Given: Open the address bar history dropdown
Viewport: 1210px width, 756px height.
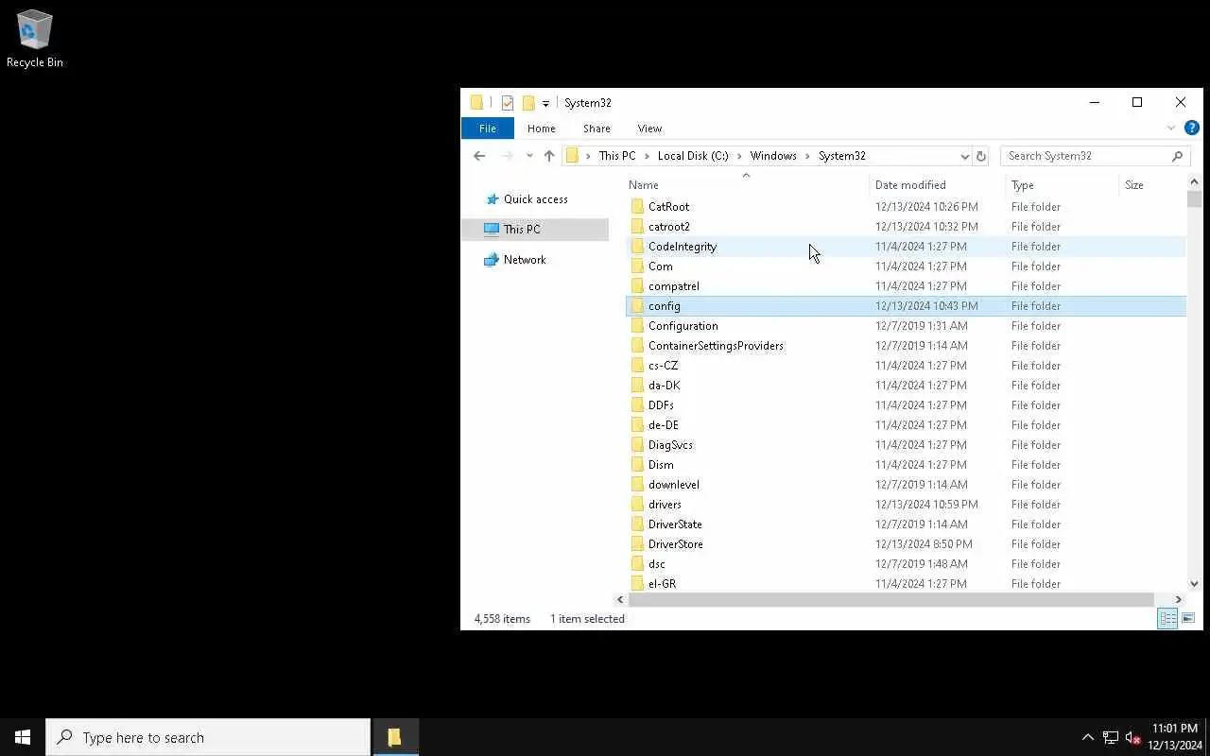Looking at the screenshot, I should tap(964, 156).
